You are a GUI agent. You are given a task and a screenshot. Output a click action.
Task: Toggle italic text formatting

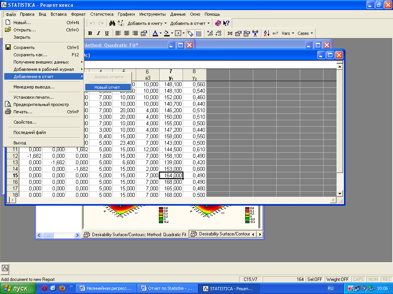pos(98,33)
